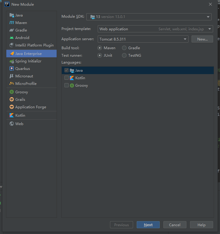Viewport: 220px width, 234px height.
Task: Choose TestNG as test runner
Action: tap(124, 55)
